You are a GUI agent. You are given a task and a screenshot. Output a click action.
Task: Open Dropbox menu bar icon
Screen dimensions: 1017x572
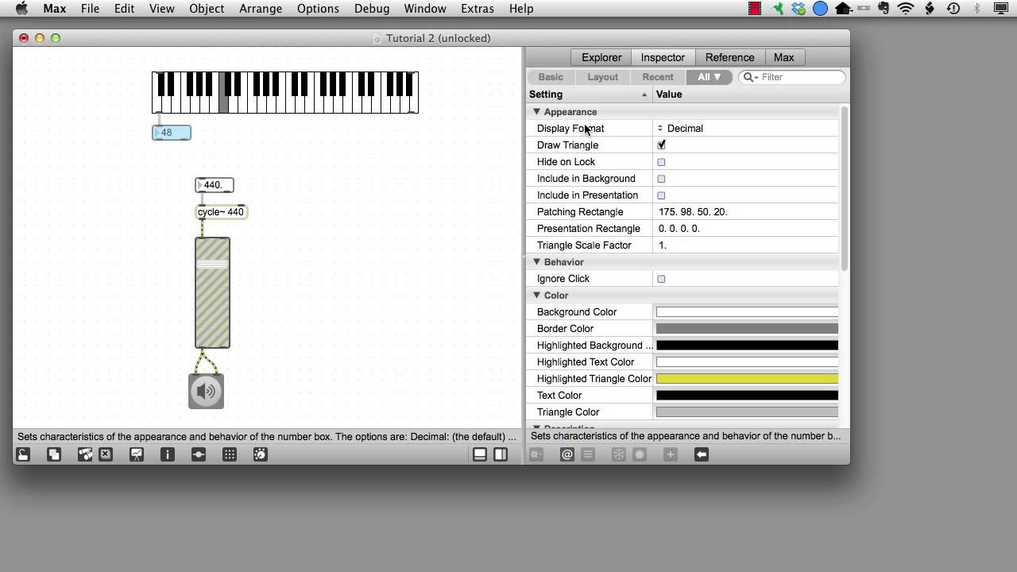[x=799, y=9]
